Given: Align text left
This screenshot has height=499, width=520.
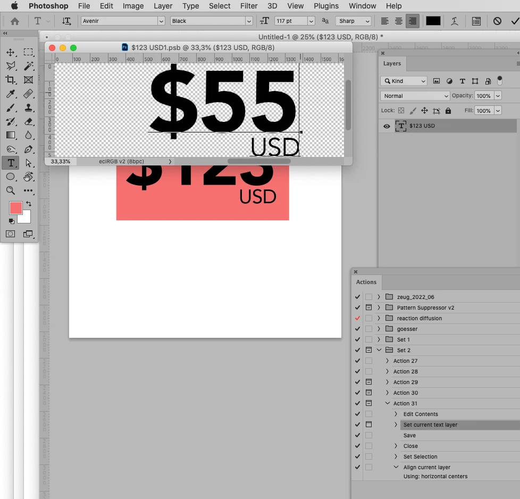Looking at the screenshot, I should pyautogui.click(x=385, y=21).
